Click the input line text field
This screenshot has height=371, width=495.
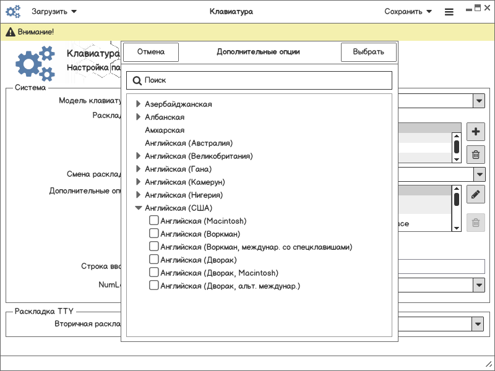point(441,267)
